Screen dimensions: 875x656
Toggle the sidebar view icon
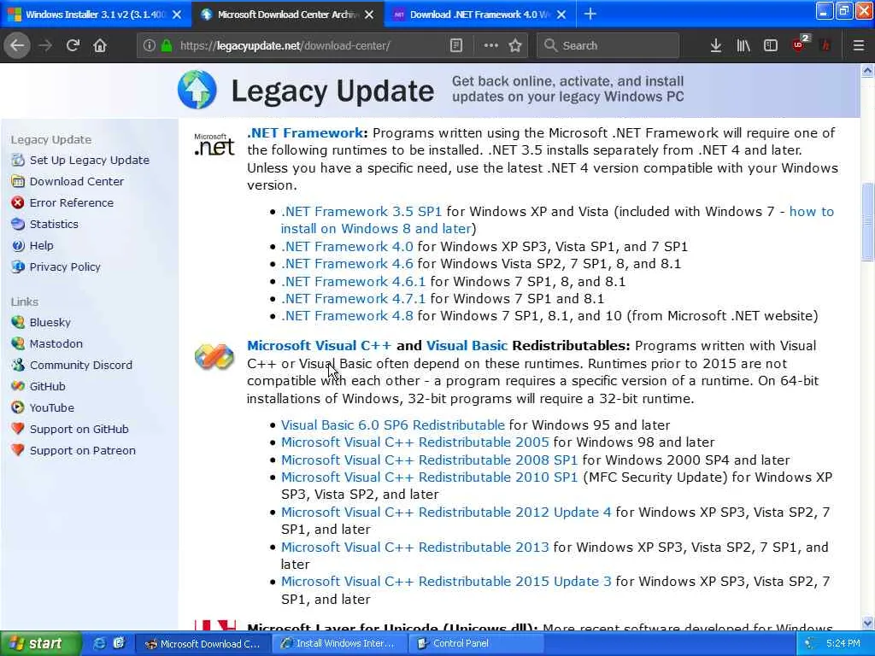click(771, 45)
